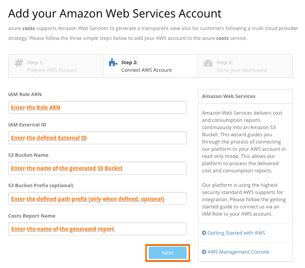Click the Costs Report Name label
This screenshot has width=305, height=268.
pos(32,216)
